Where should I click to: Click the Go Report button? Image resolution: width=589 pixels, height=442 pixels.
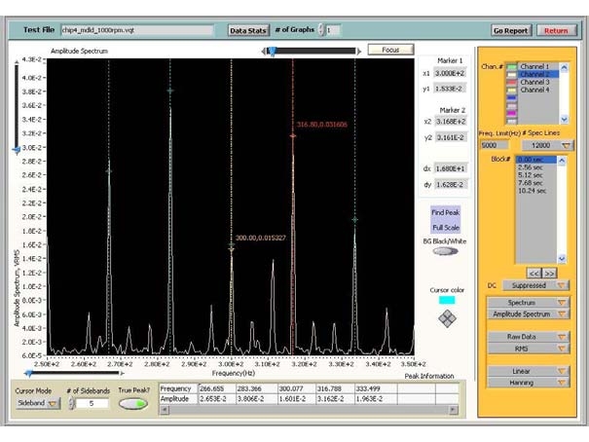(x=510, y=30)
